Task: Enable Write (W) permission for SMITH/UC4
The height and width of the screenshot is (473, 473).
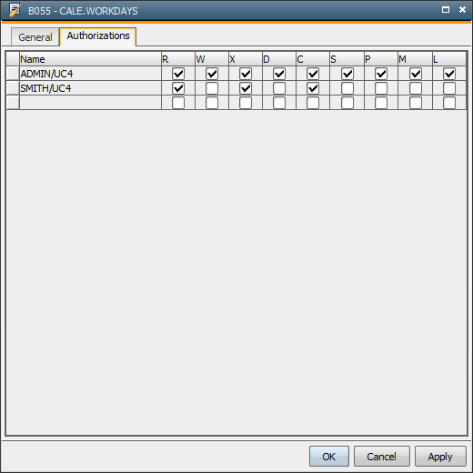Action: 212,88
